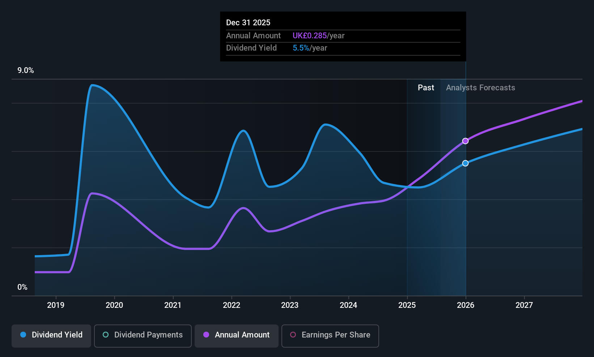
Task: Click the 5.5% dividend yield tooltip value
Action: pyautogui.click(x=301, y=48)
